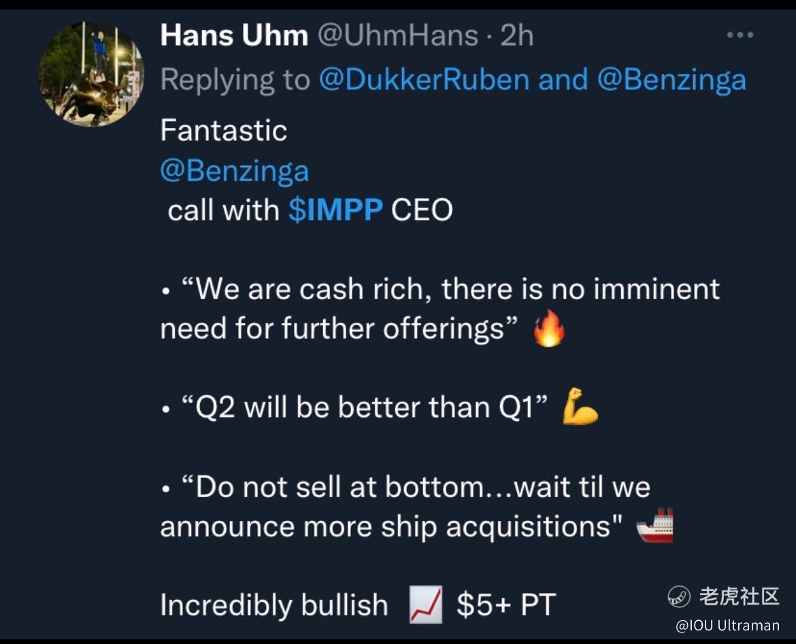Select the @IOU Ultraman watermark

point(727,625)
